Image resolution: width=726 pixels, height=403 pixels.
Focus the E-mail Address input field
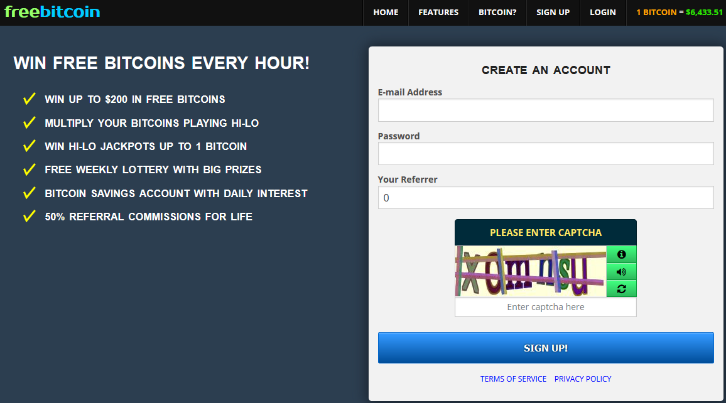(x=546, y=110)
